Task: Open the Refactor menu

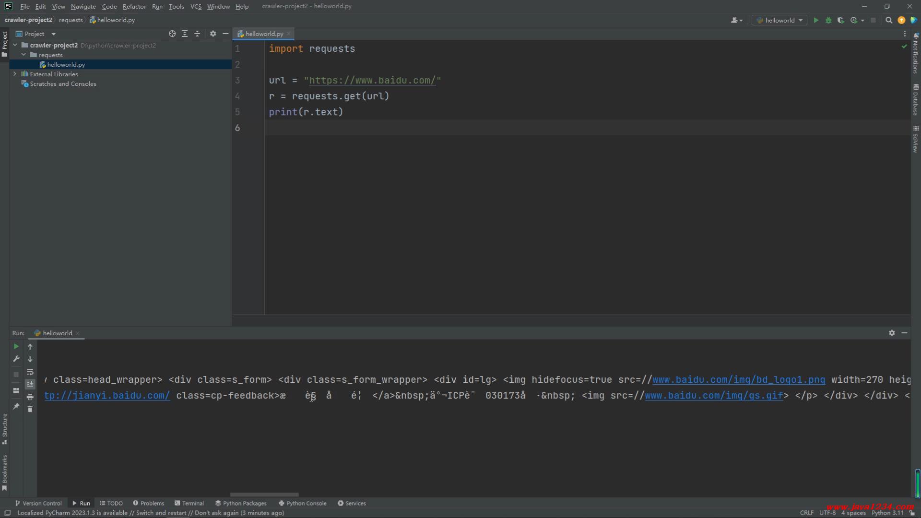Action: click(x=134, y=6)
